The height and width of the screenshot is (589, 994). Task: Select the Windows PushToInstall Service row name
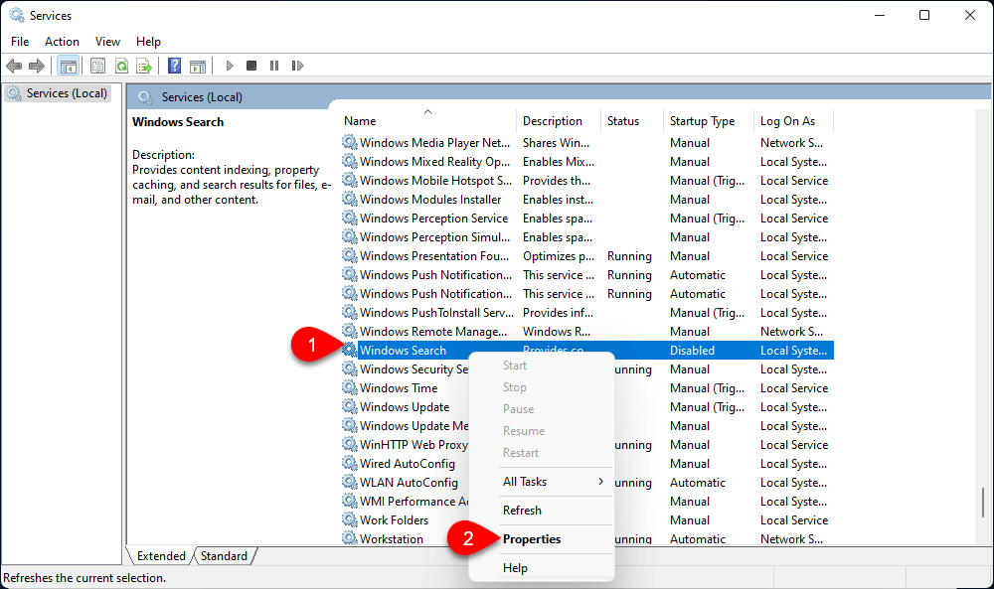pyautogui.click(x=436, y=313)
